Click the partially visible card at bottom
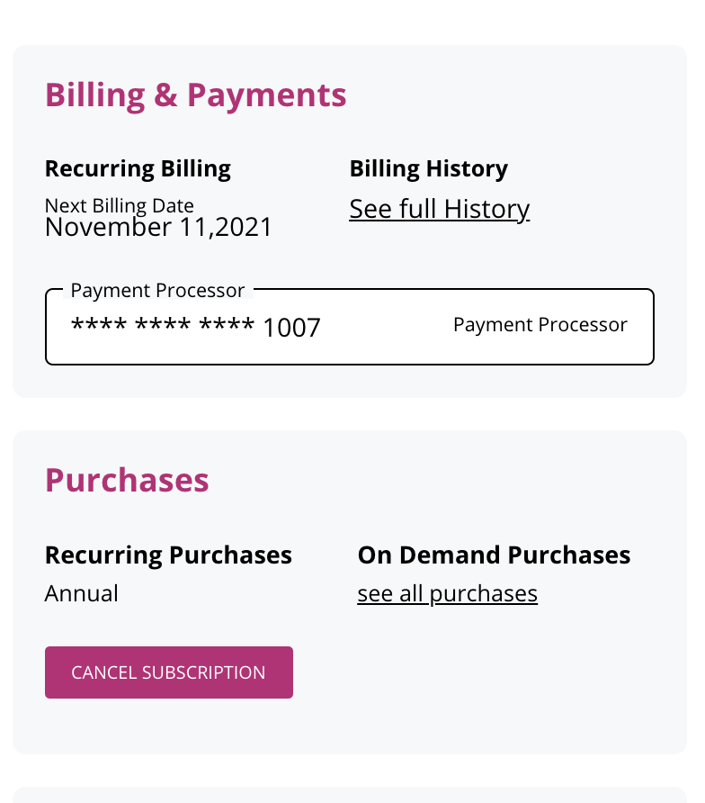The height and width of the screenshot is (803, 705). [x=350, y=795]
